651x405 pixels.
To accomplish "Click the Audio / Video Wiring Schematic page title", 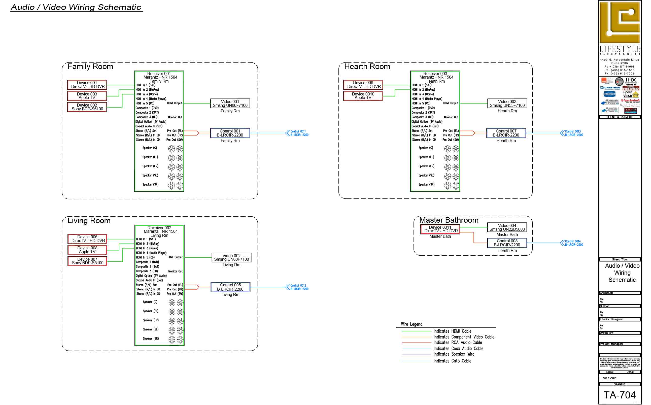I will point(76,7).
